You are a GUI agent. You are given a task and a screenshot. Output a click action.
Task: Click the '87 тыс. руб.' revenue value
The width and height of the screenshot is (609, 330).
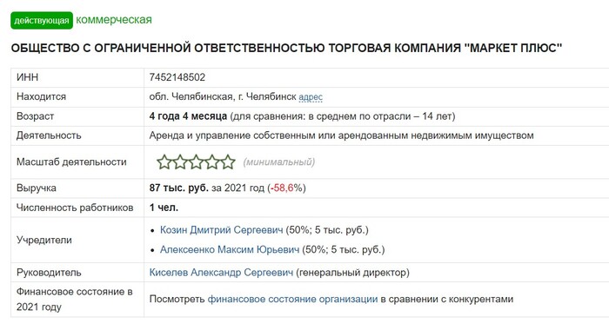(179, 188)
